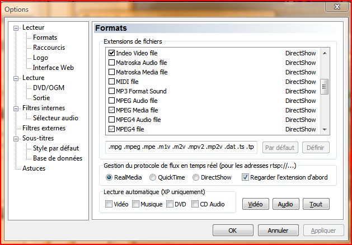This screenshot has width=352, height=245.
Task: Click DirectShow engine of MIDI file row
Action: tap(301, 82)
